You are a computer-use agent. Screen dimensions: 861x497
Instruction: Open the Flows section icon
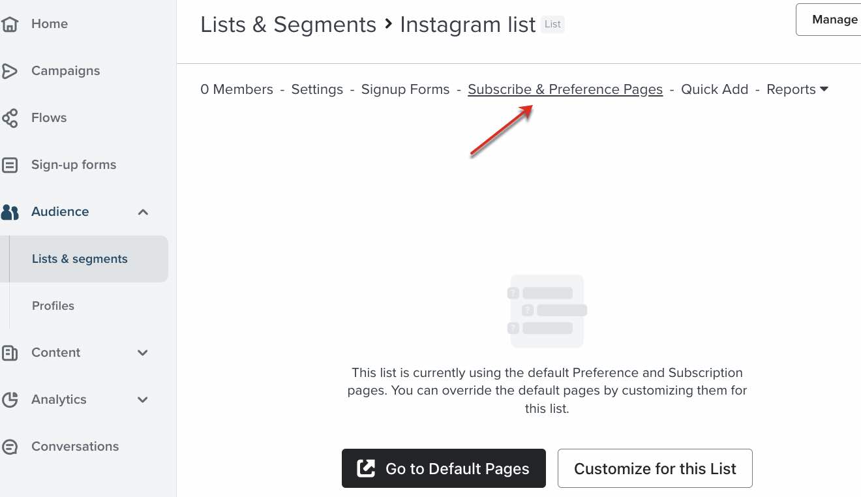(10, 117)
